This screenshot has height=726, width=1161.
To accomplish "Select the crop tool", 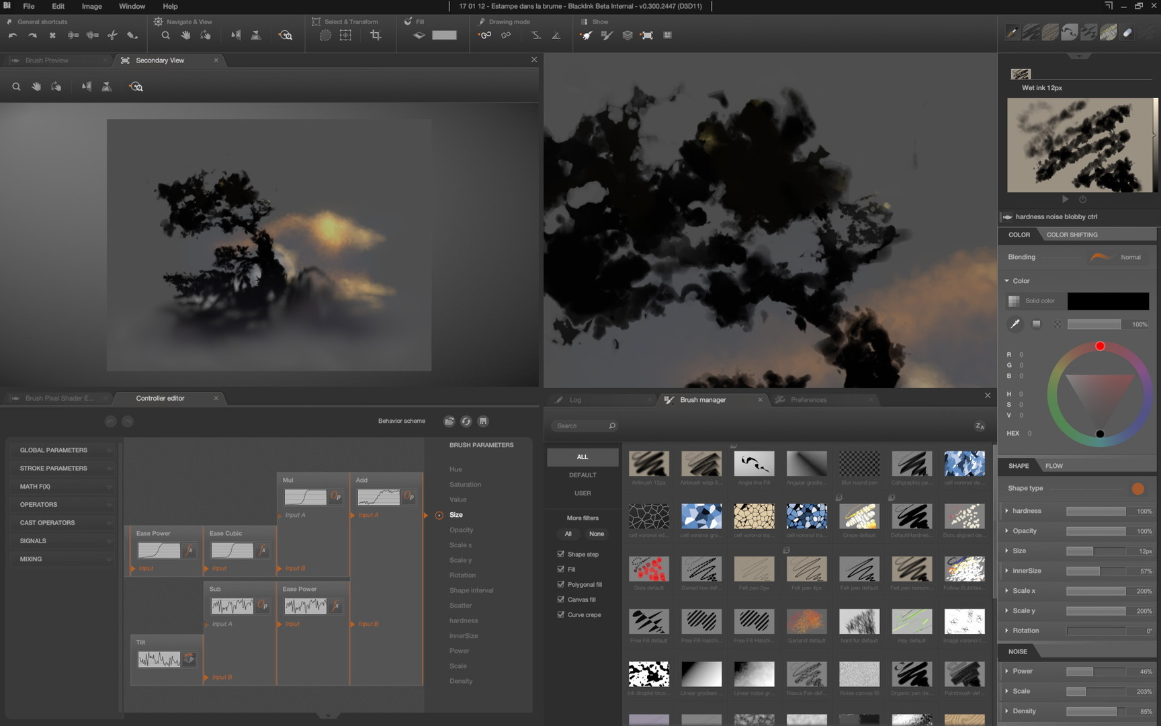I will [x=376, y=36].
